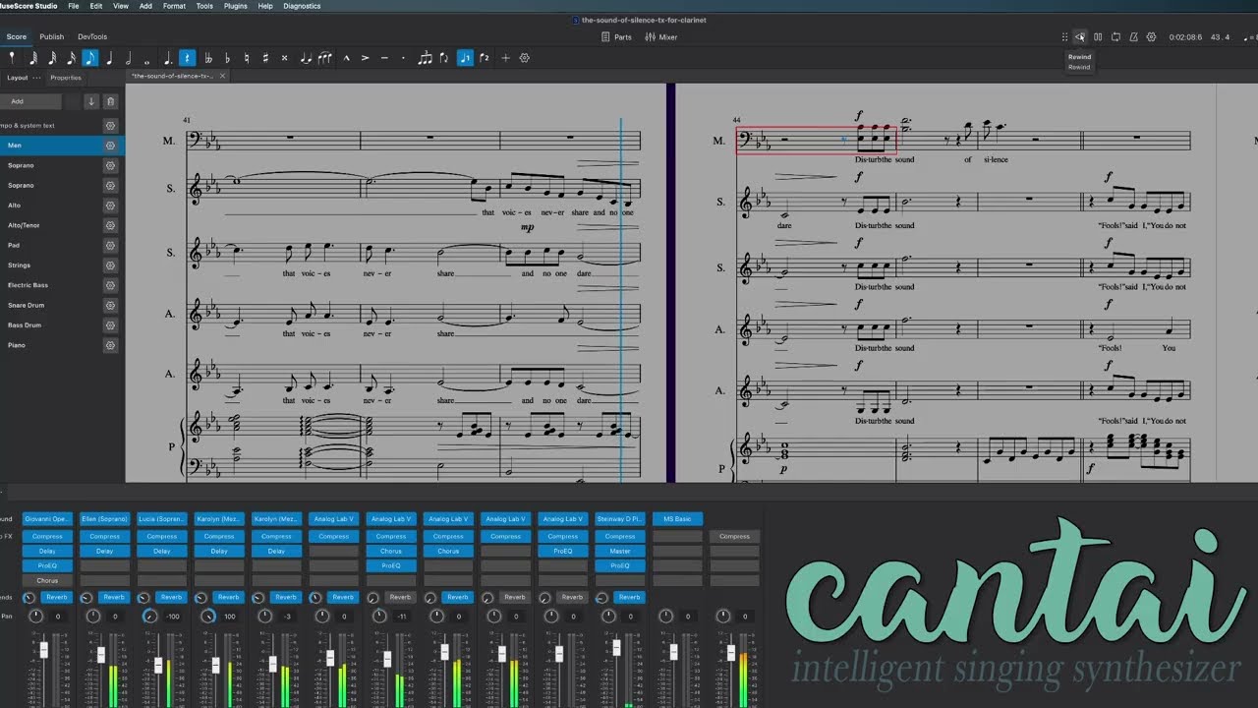Viewport: 1258px width, 708px height.
Task: Add a slur
Action: point(325,58)
